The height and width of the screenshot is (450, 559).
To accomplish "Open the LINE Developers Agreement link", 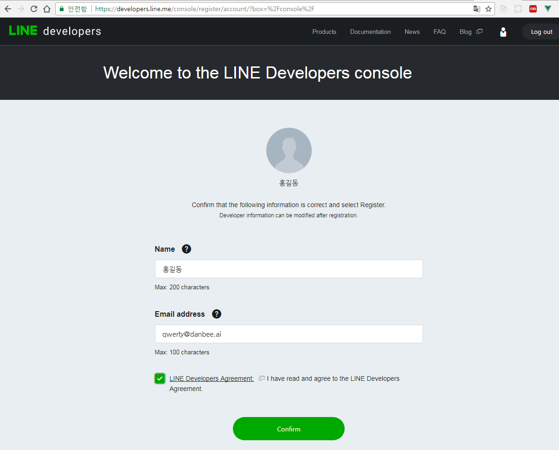I will coord(212,378).
